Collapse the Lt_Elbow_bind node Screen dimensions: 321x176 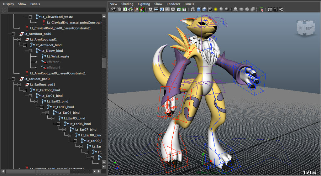(30, 51)
